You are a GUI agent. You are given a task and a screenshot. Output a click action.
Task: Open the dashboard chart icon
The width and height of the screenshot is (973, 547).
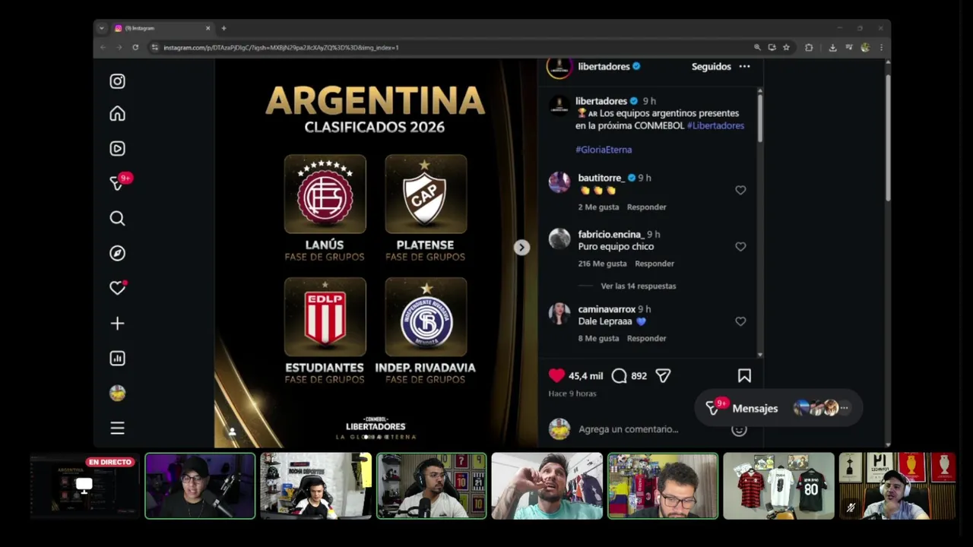pos(117,359)
